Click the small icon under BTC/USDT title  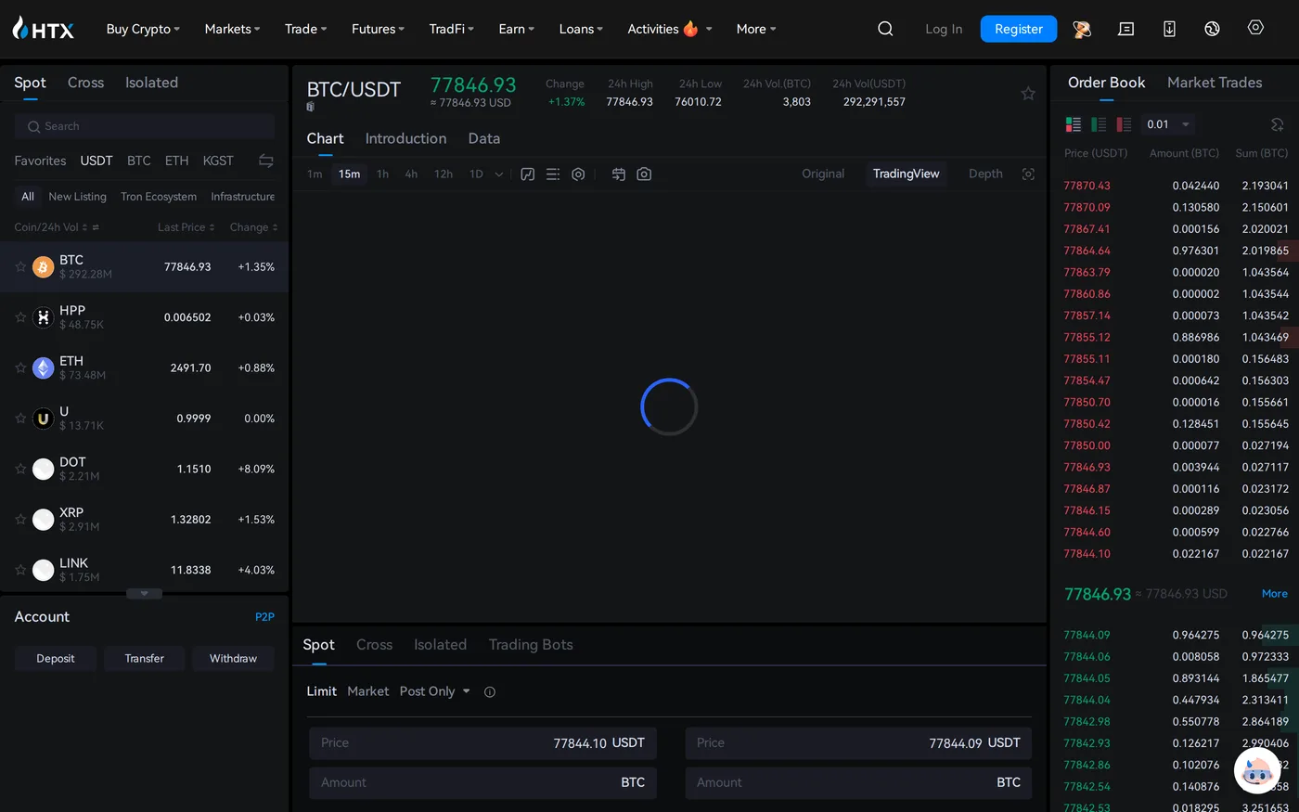(311, 107)
